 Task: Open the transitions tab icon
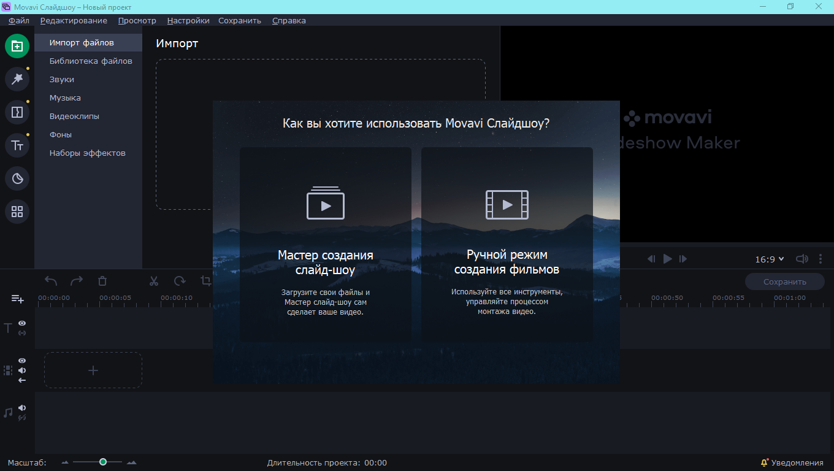(x=17, y=112)
